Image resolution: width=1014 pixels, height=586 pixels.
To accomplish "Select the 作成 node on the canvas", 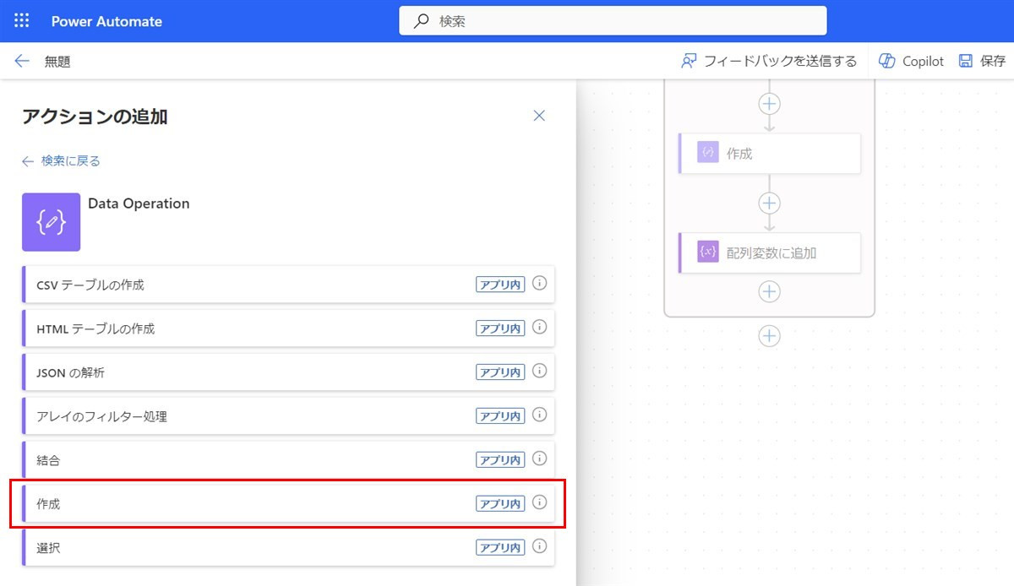I will coord(770,153).
